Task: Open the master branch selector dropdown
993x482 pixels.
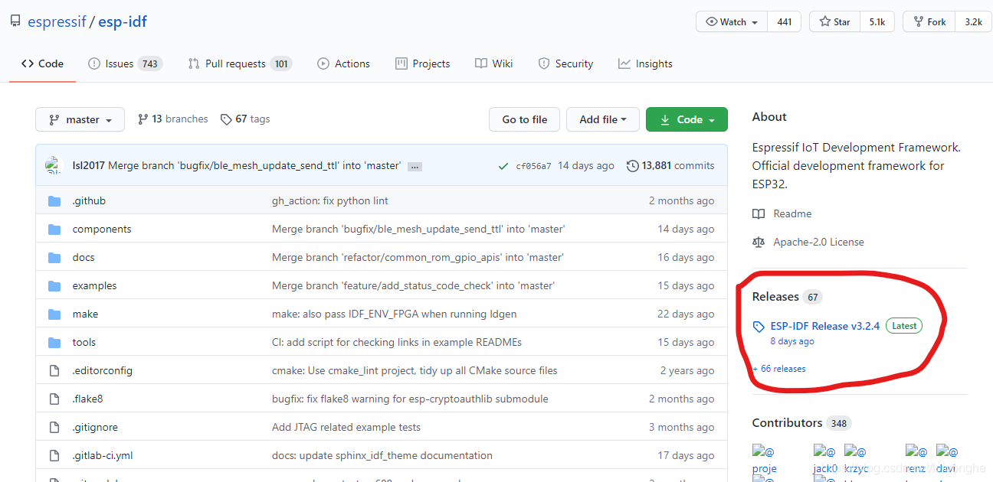Action: pos(80,119)
